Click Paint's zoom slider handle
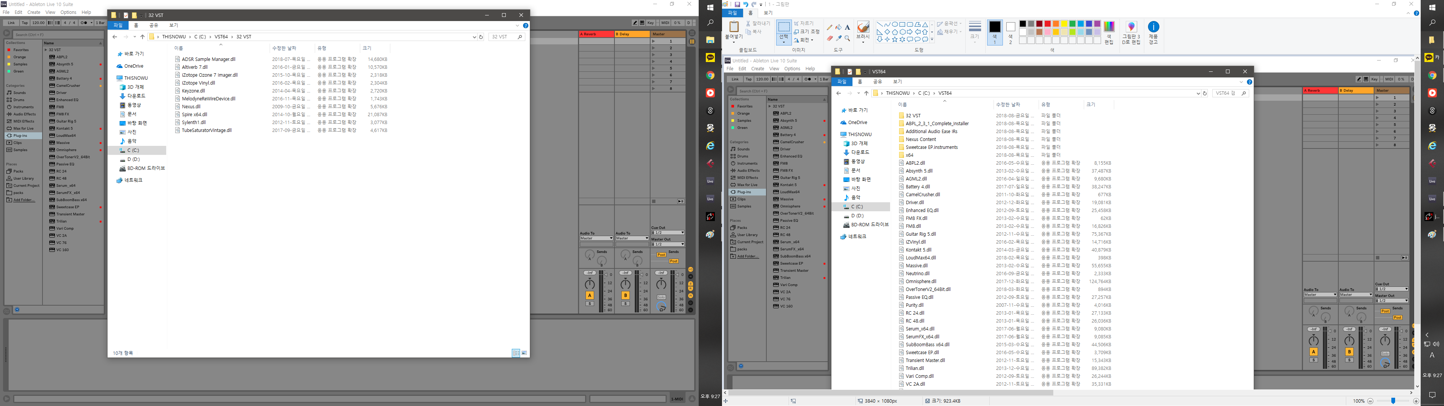The height and width of the screenshot is (406, 1444). pos(1393,401)
